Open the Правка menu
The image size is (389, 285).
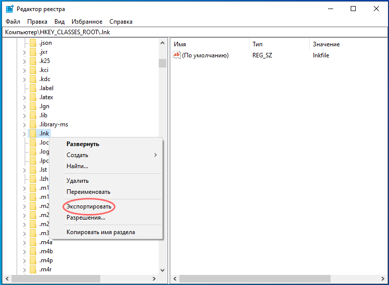coord(37,22)
